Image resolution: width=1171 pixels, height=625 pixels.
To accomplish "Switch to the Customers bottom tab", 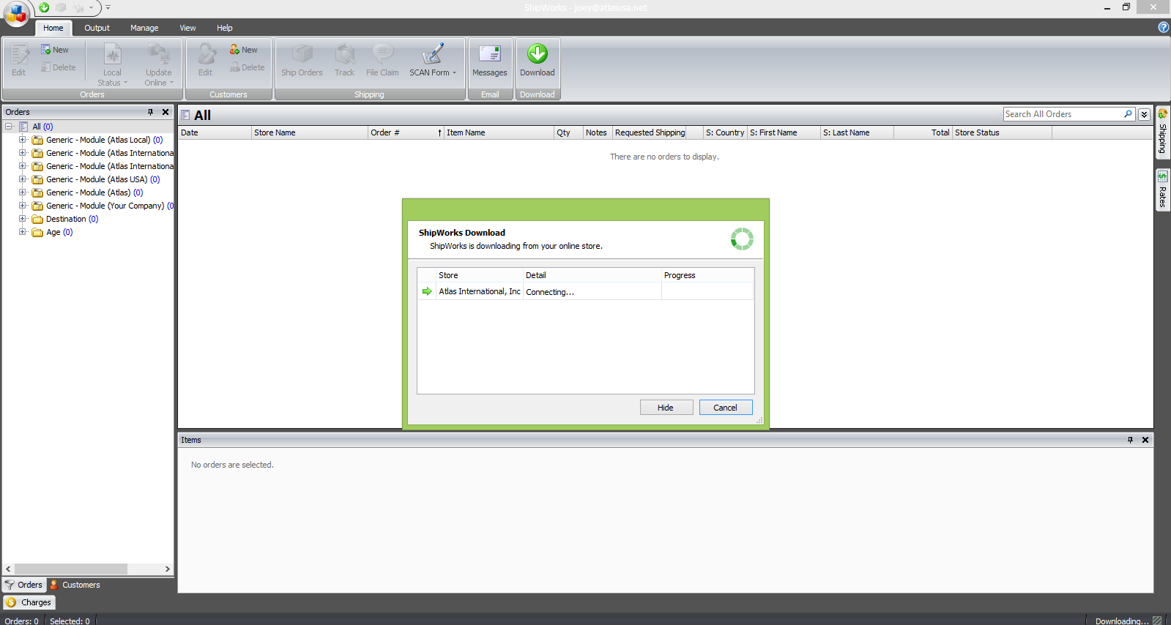I will tap(75, 585).
